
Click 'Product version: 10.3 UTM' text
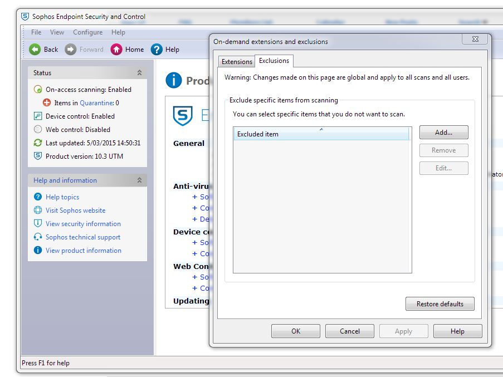[84, 156]
